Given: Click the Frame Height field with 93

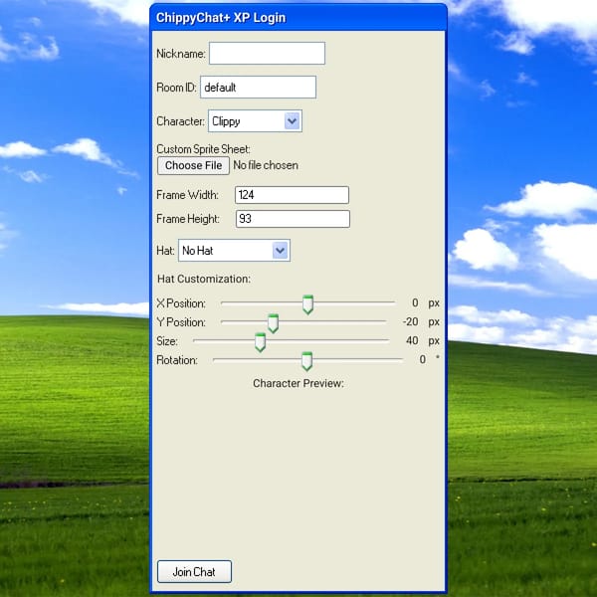Looking at the screenshot, I should [x=293, y=219].
